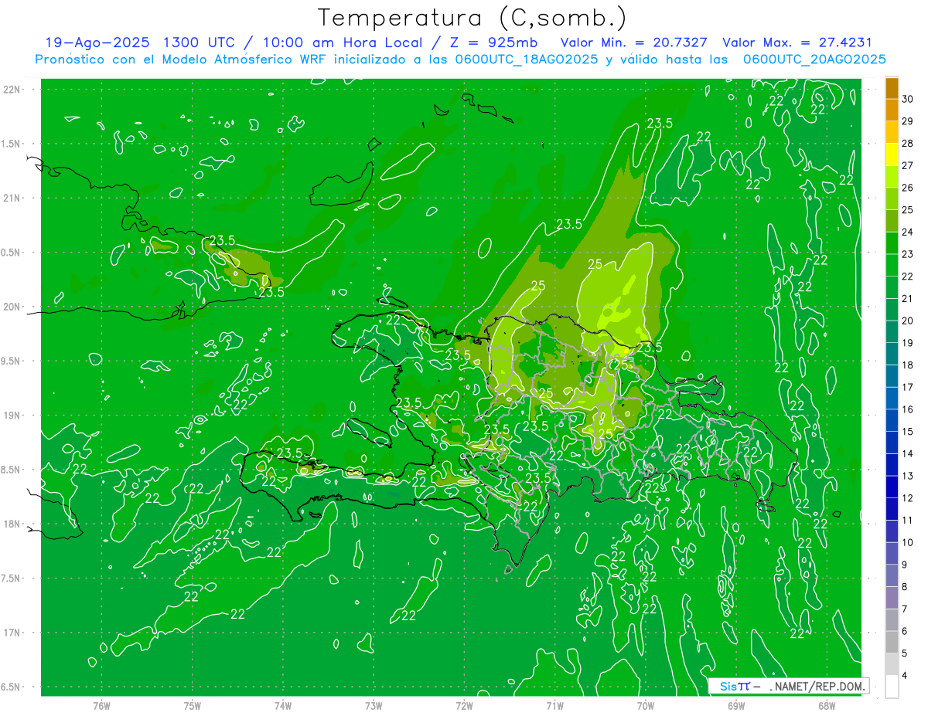
Task: Click the '21N' latitude axis label
Action: tap(12, 199)
